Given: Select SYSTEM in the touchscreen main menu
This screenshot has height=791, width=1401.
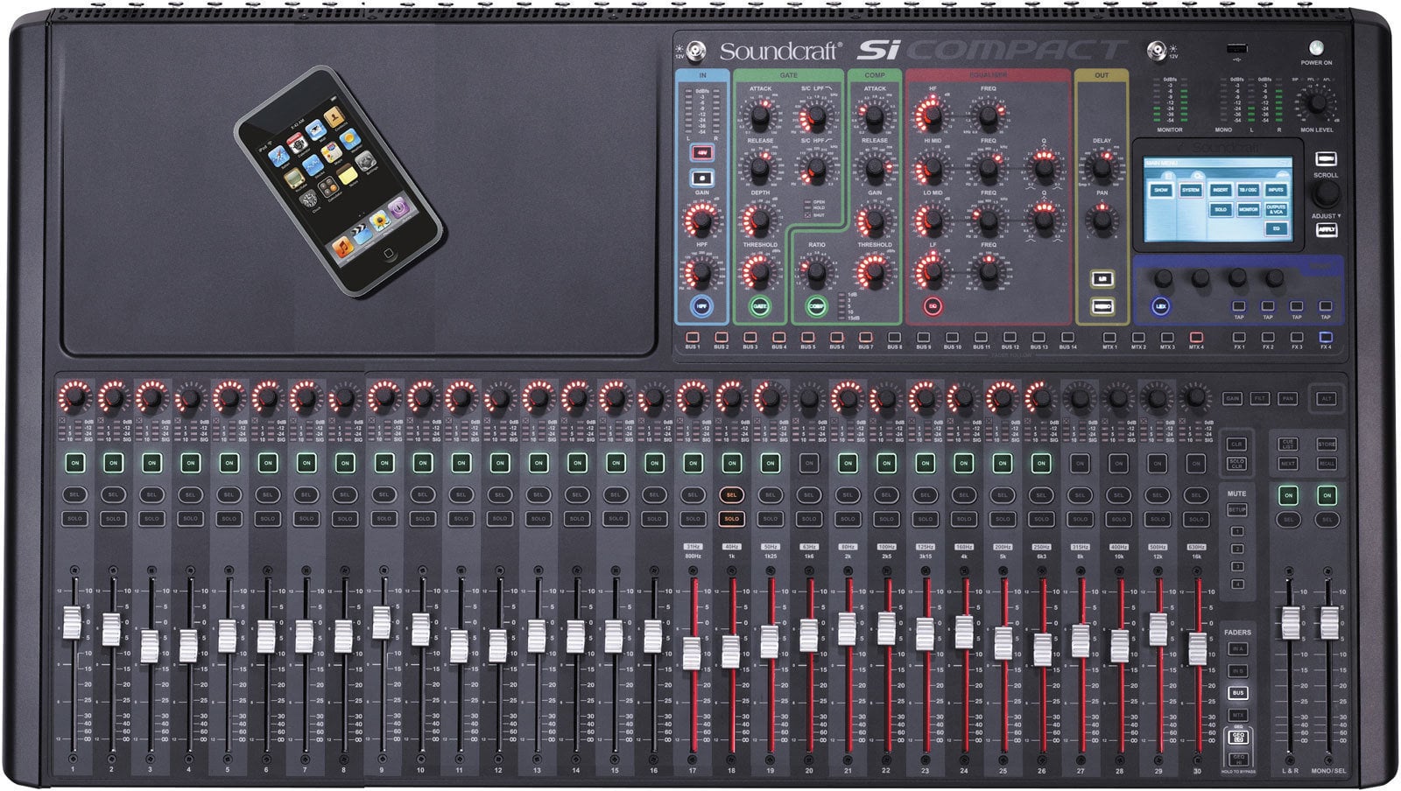Looking at the screenshot, I should tap(1190, 190).
